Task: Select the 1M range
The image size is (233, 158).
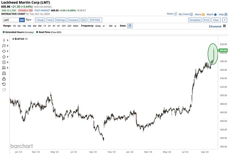Action: tap(24, 26)
